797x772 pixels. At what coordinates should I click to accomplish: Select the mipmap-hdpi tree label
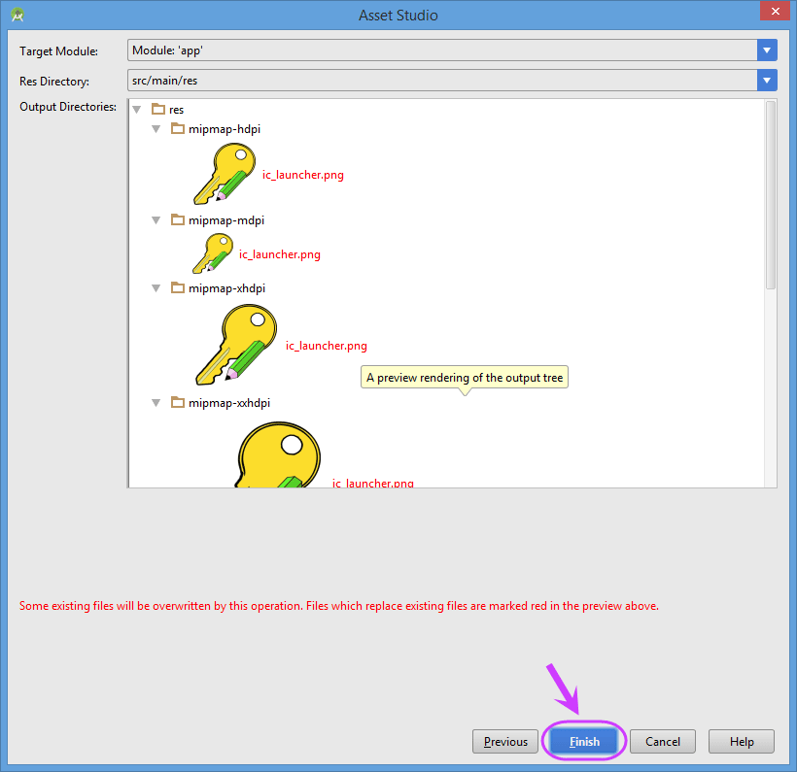click(225, 129)
